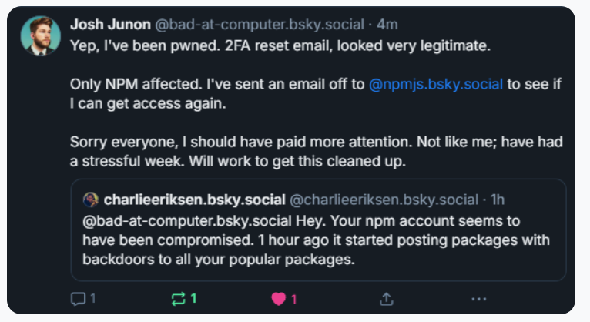Click @bad-at-computer.bsky.social mention inside quoted text
This screenshot has height=322, width=590.
[179, 220]
